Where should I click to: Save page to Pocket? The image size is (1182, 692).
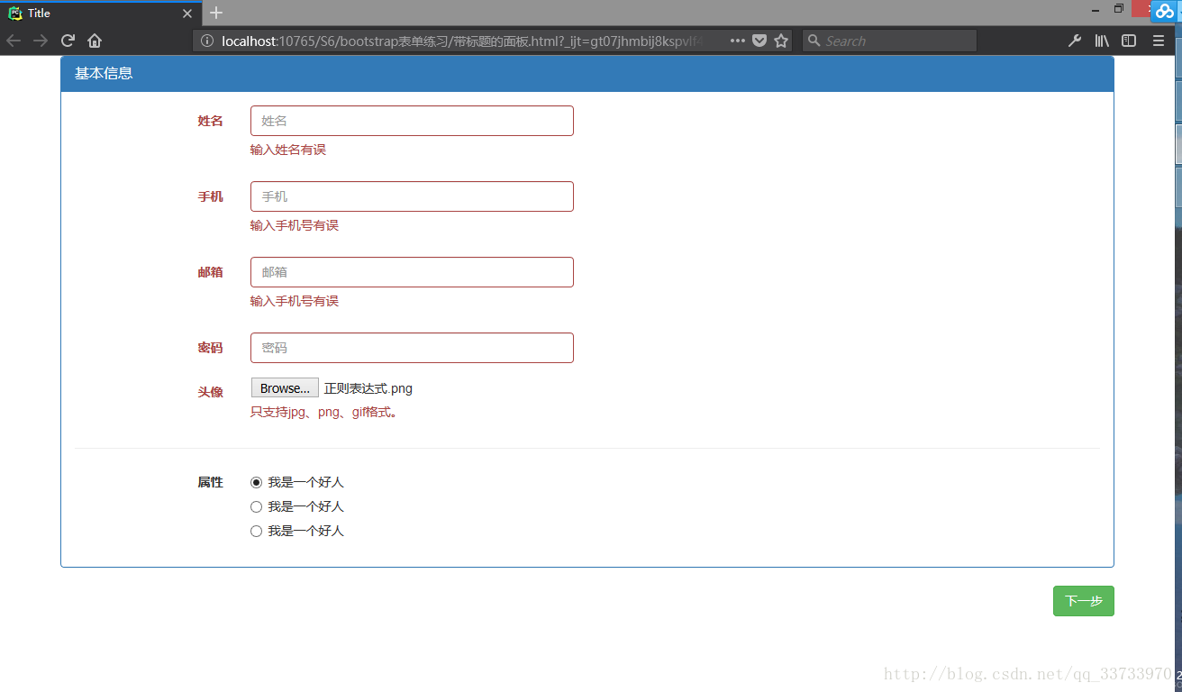click(x=759, y=41)
